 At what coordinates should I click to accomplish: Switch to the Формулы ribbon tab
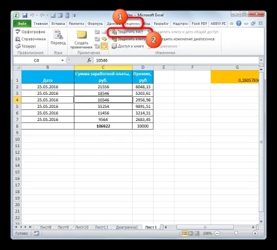point(95,24)
